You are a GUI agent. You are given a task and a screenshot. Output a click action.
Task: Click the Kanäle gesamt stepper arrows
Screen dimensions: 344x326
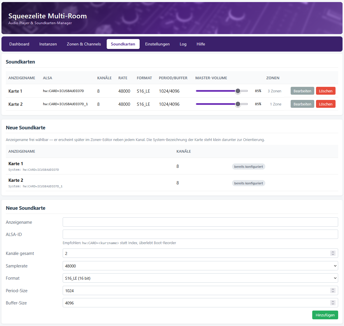pos(333,253)
